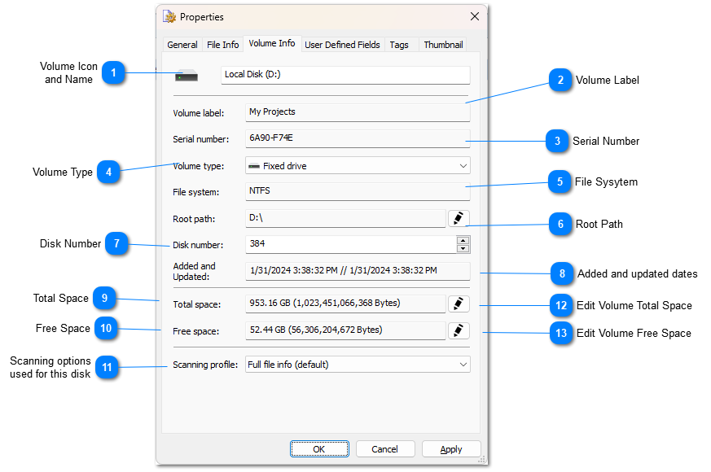Select the User Defined Fields tab

point(342,45)
